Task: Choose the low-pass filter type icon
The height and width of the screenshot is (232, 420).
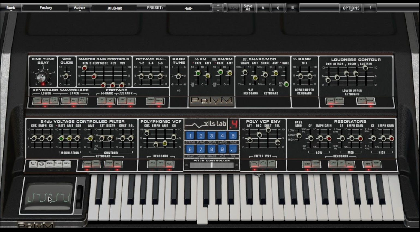Action: pos(254,164)
